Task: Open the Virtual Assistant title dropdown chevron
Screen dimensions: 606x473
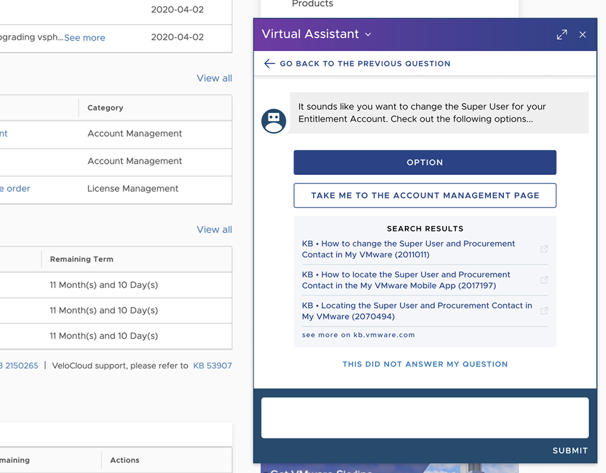Action: tap(368, 35)
